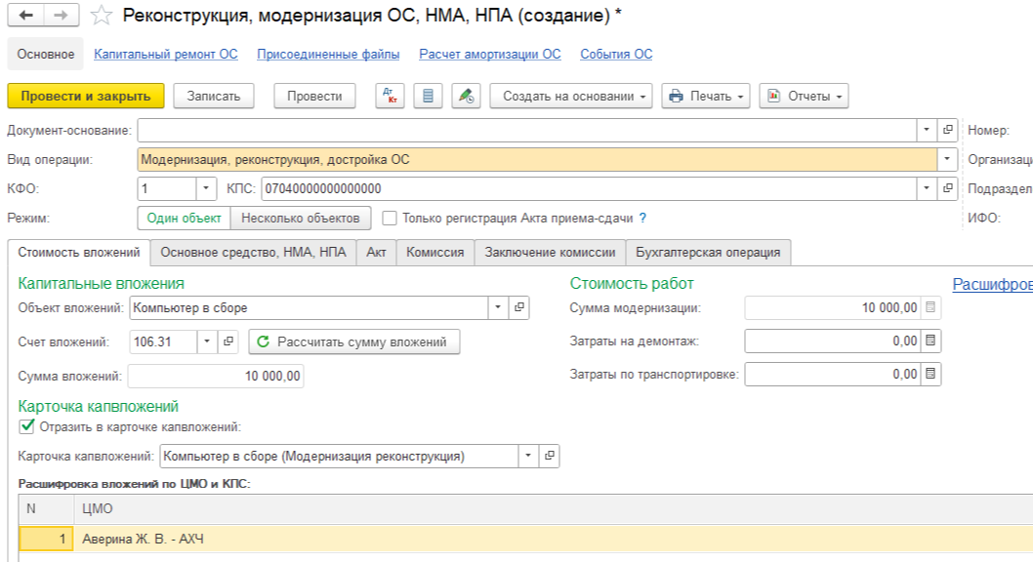Click the Затраты на демонтаж amount field
This screenshot has height=562, width=1033.
[834, 341]
